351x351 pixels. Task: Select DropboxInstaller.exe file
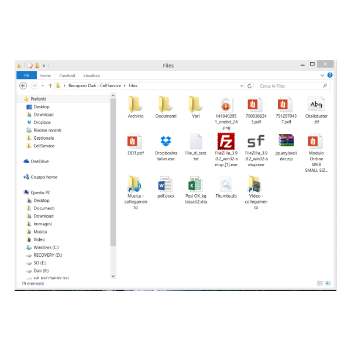166,148
